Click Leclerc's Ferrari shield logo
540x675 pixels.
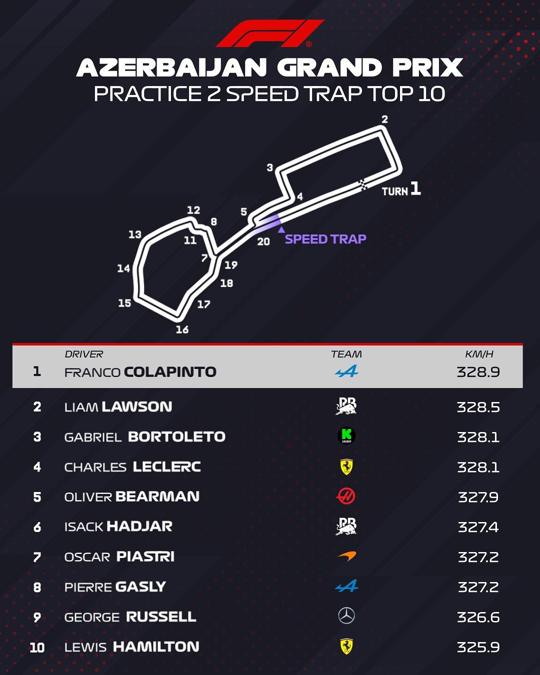pos(346,466)
